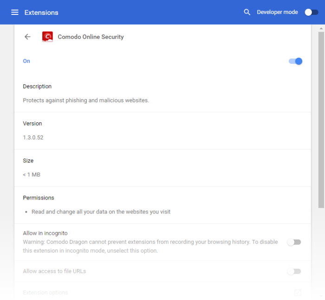Click the Extensions page title
The width and height of the screenshot is (325, 300).
point(41,13)
